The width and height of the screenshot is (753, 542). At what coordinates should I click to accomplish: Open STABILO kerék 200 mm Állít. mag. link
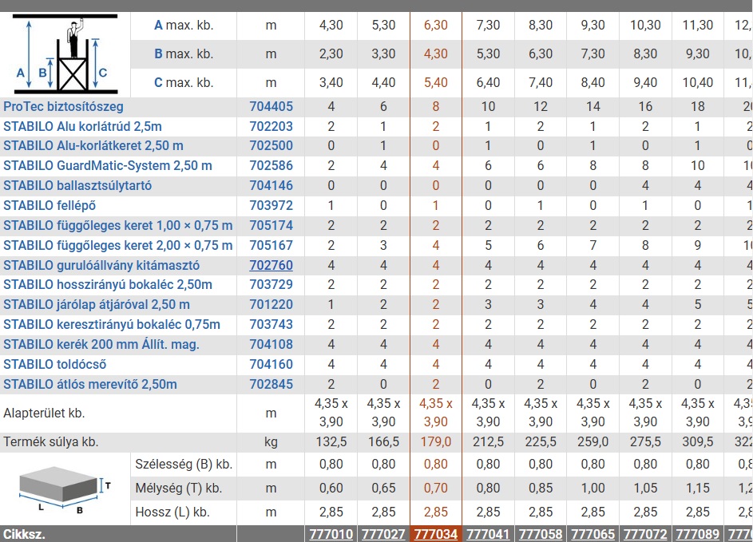[101, 345]
